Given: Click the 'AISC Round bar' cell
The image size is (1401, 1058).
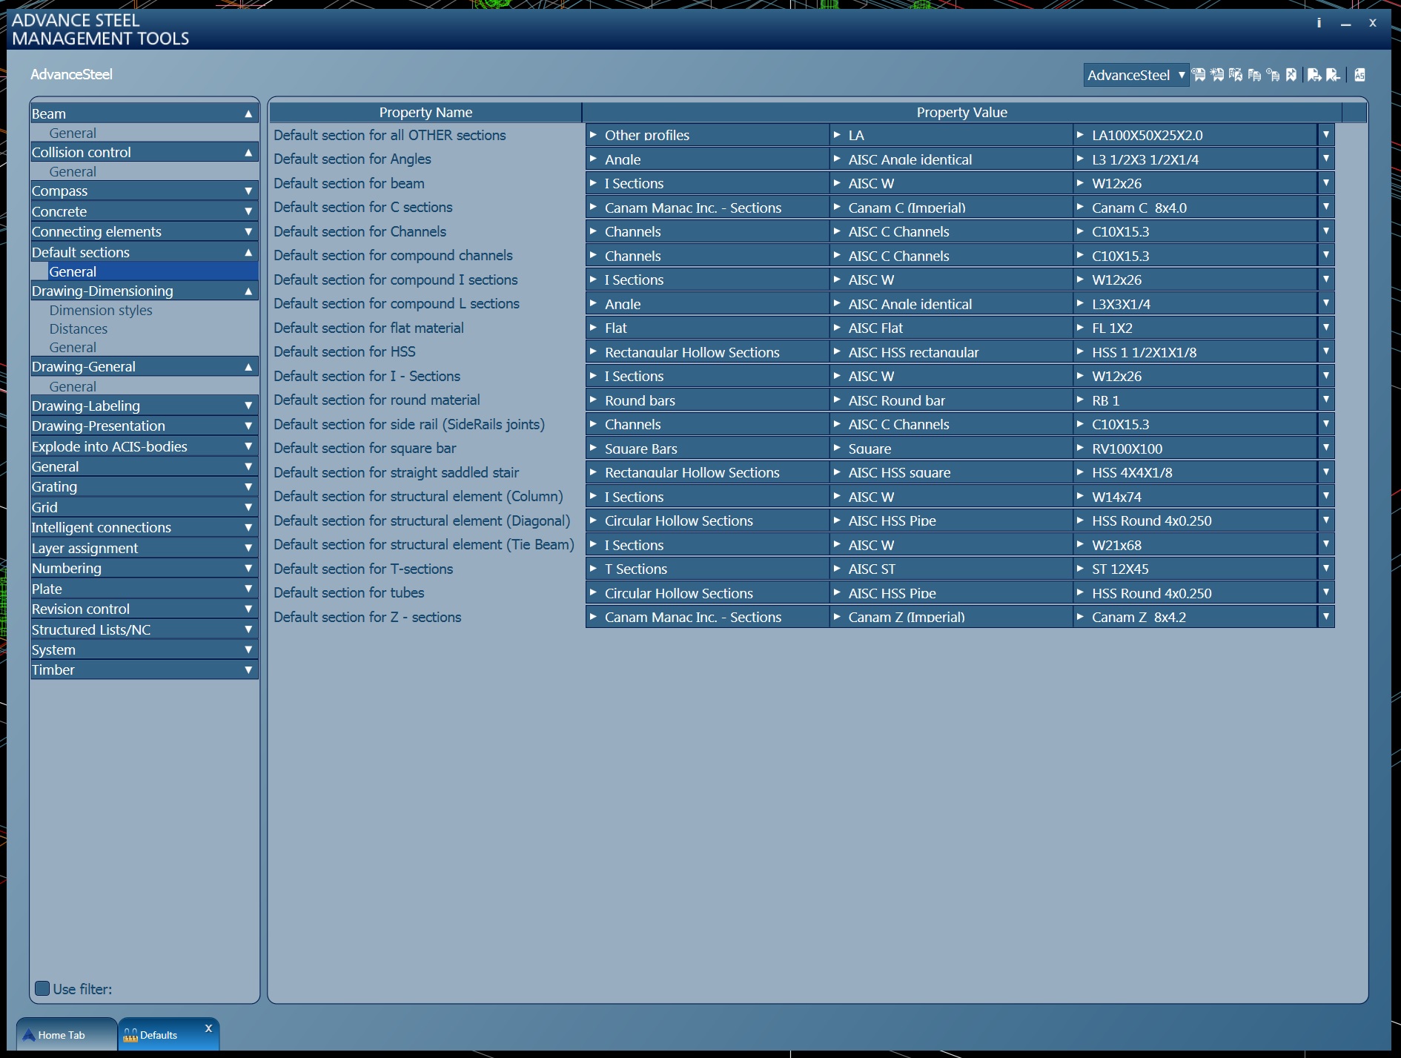Looking at the screenshot, I should point(951,400).
